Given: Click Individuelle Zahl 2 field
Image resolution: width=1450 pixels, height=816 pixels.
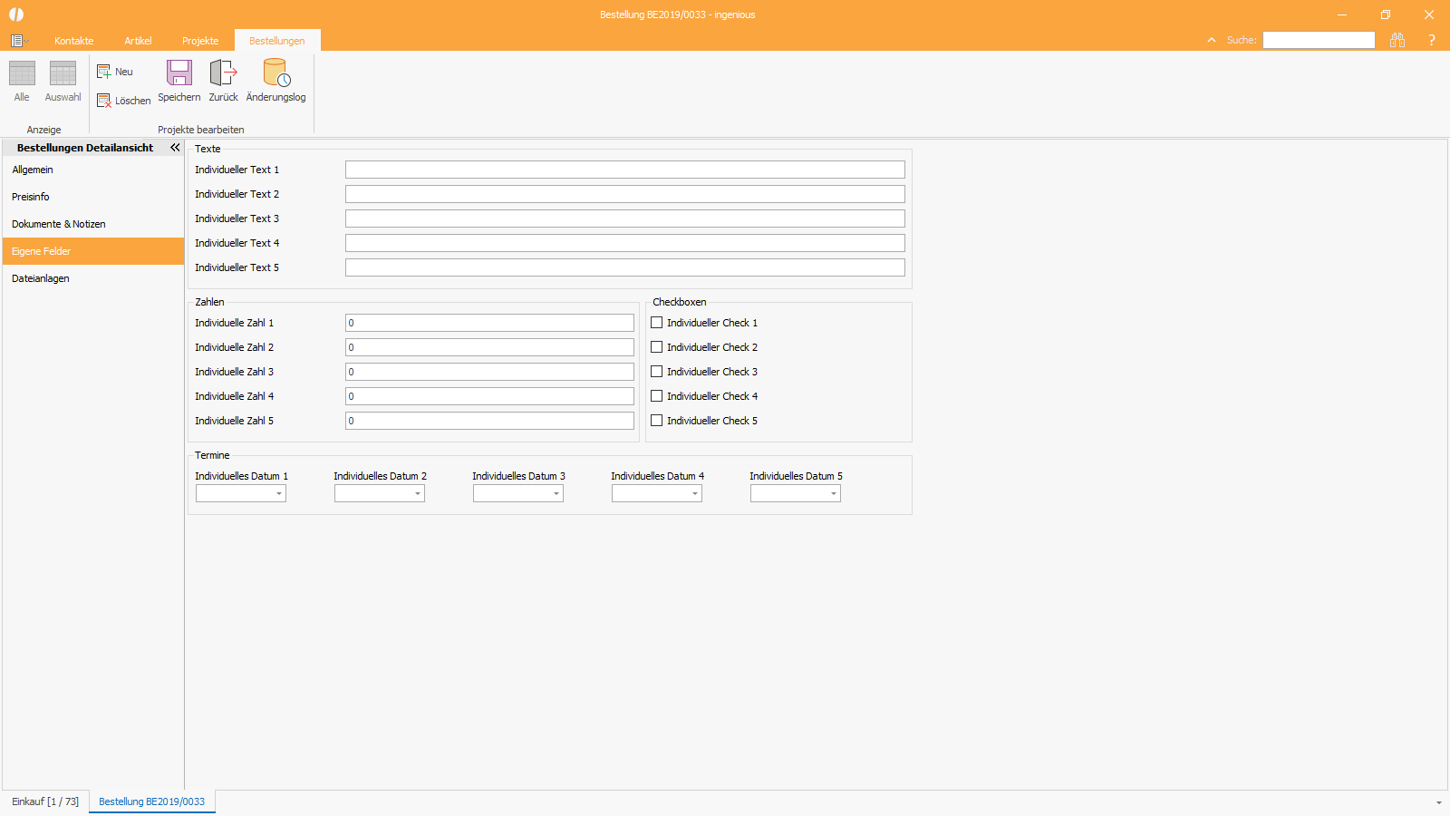Looking at the screenshot, I should coord(489,347).
